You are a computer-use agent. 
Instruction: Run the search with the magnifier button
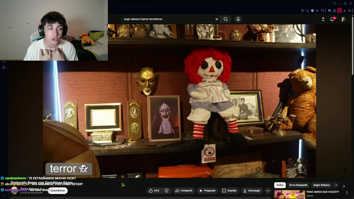[226, 19]
